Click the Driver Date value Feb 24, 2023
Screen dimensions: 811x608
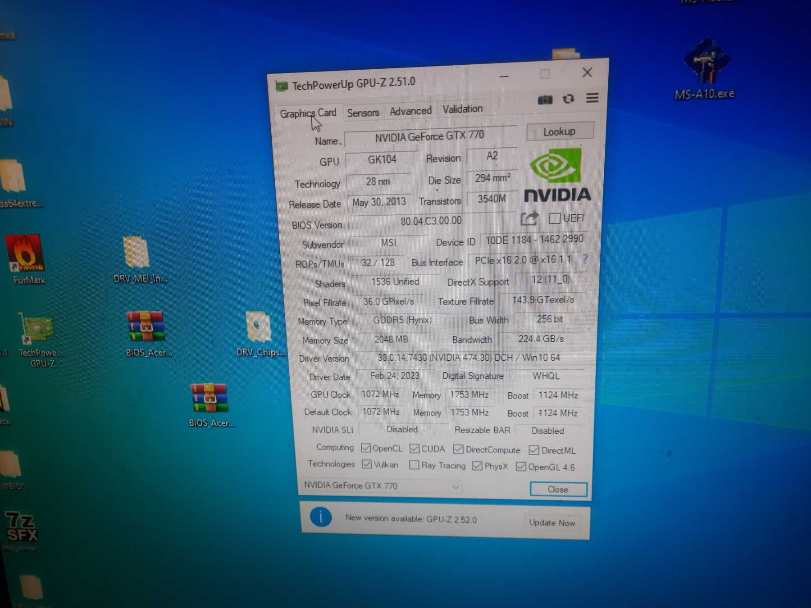click(395, 376)
